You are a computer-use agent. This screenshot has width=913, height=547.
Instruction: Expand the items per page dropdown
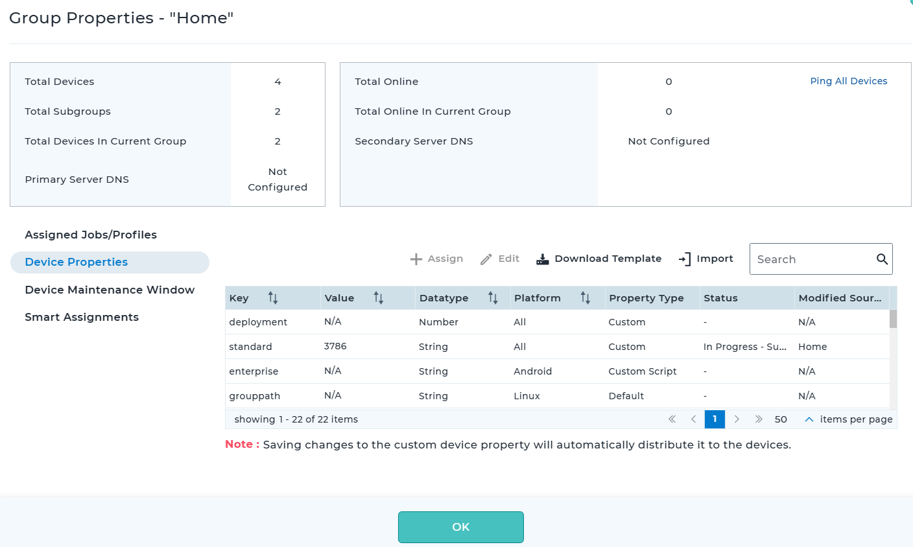pos(809,419)
